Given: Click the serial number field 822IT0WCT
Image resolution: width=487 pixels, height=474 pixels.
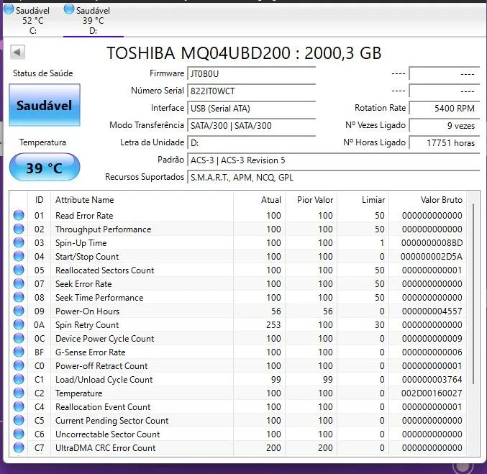Looking at the screenshot, I should pos(251,91).
